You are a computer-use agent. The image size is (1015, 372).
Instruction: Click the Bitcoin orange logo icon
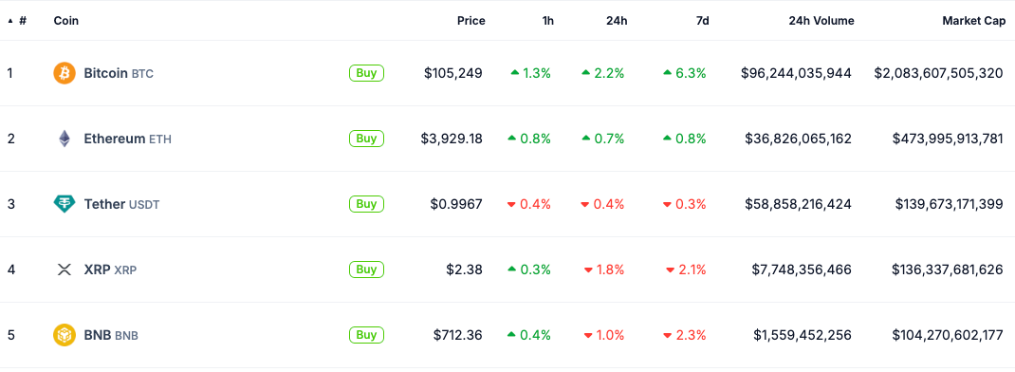click(x=65, y=73)
